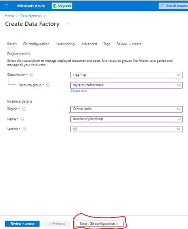
Task: Expand the Resource group dropdown
Action: 126,85
